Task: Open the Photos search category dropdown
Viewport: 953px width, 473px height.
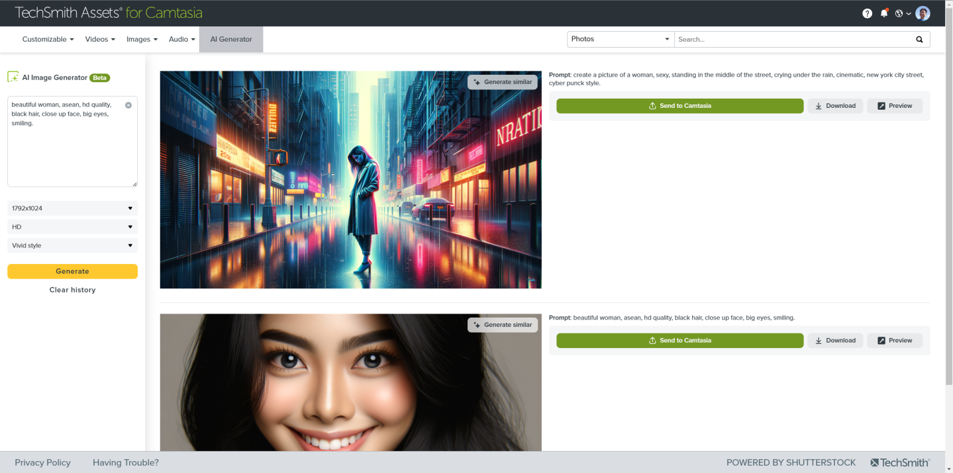Action: point(619,38)
